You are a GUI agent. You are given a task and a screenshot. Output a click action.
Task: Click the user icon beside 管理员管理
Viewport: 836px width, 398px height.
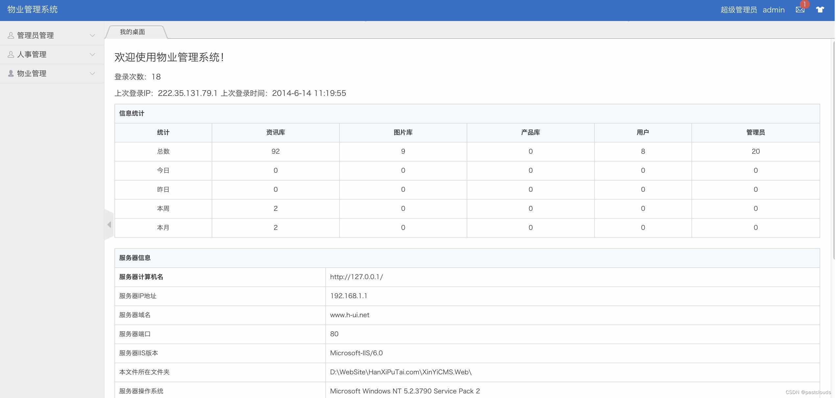(11, 35)
